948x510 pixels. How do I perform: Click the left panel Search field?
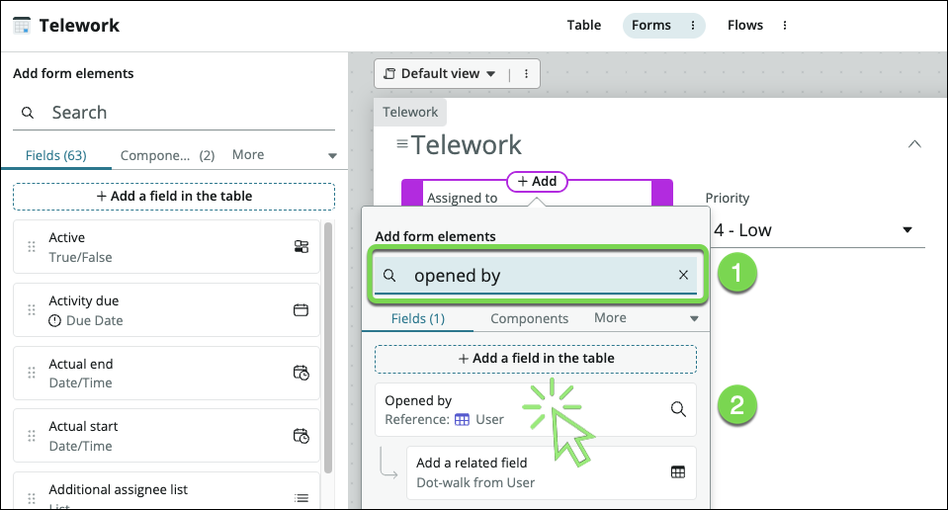178,113
